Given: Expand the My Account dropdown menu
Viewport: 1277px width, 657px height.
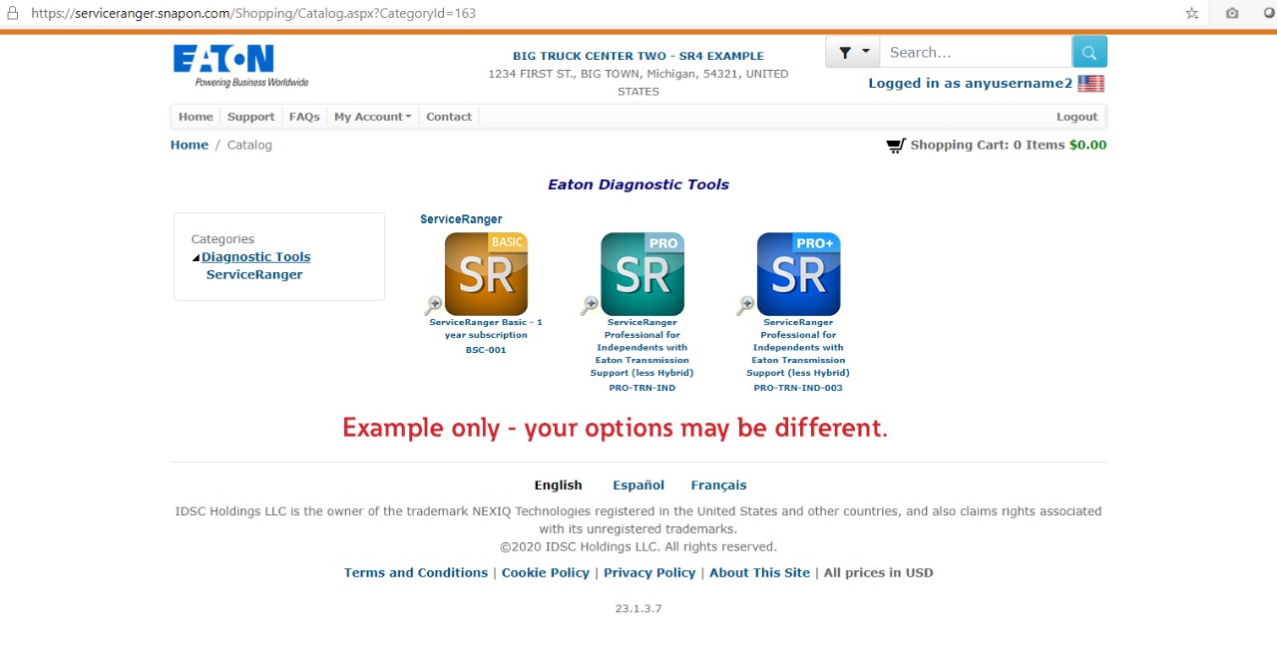Looking at the screenshot, I should coord(372,117).
